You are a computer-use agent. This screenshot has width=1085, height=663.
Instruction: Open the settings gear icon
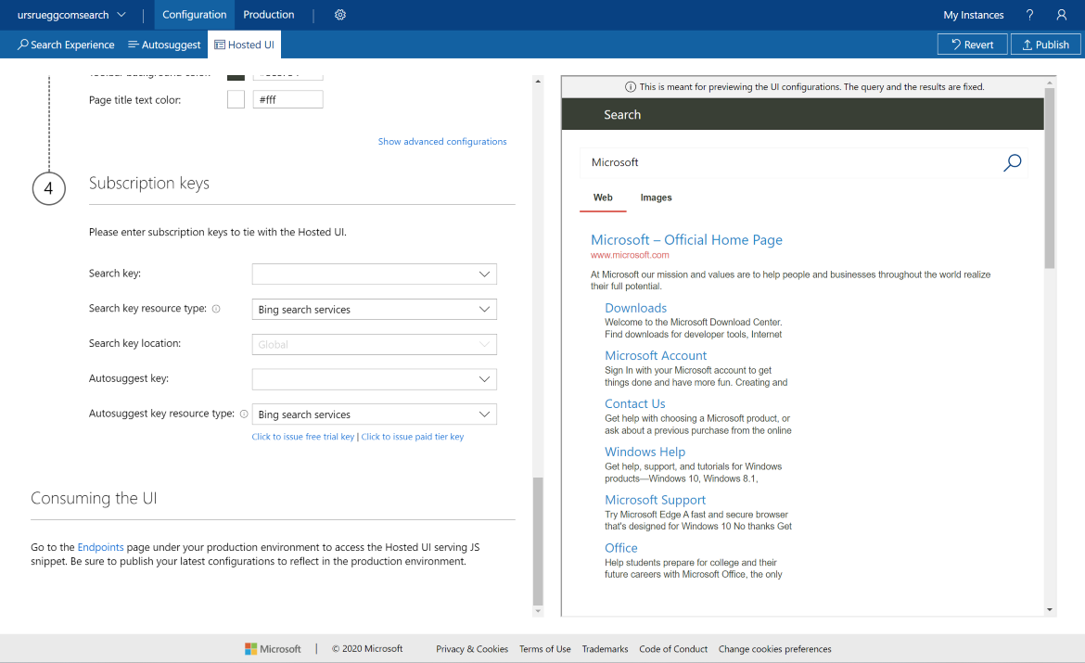(x=339, y=15)
